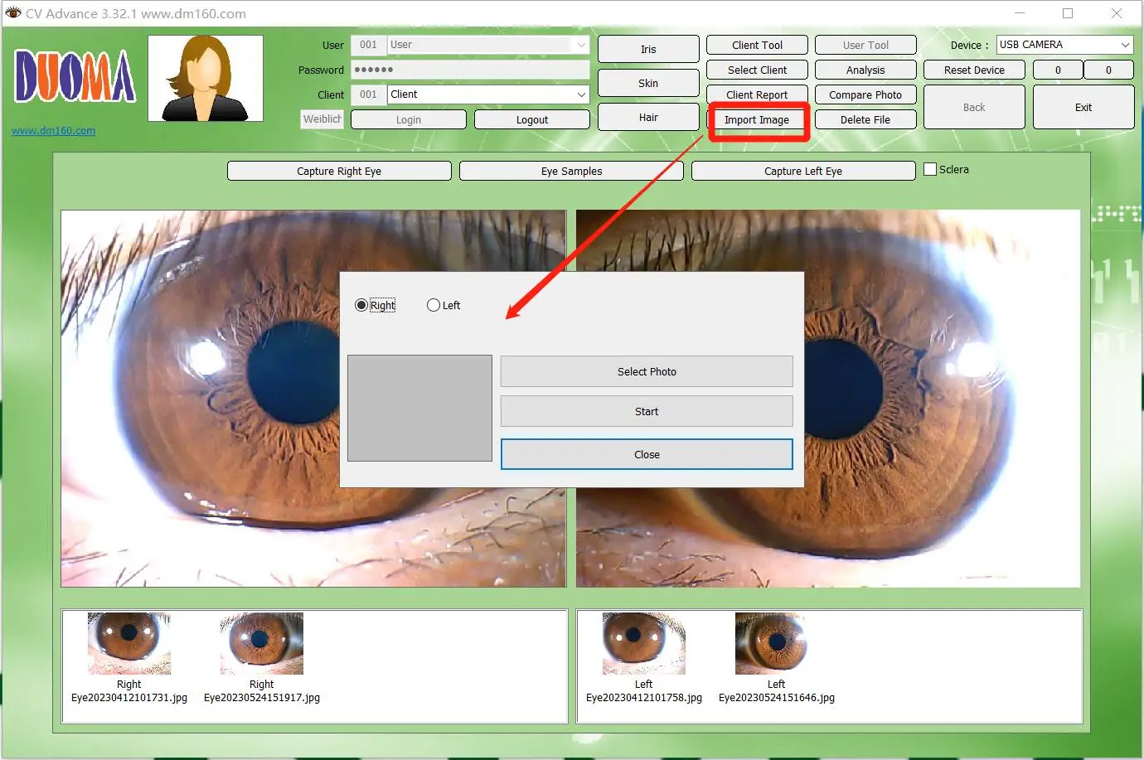1144x760 pixels.
Task: Click Compare Photo button
Action: pos(865,94)
